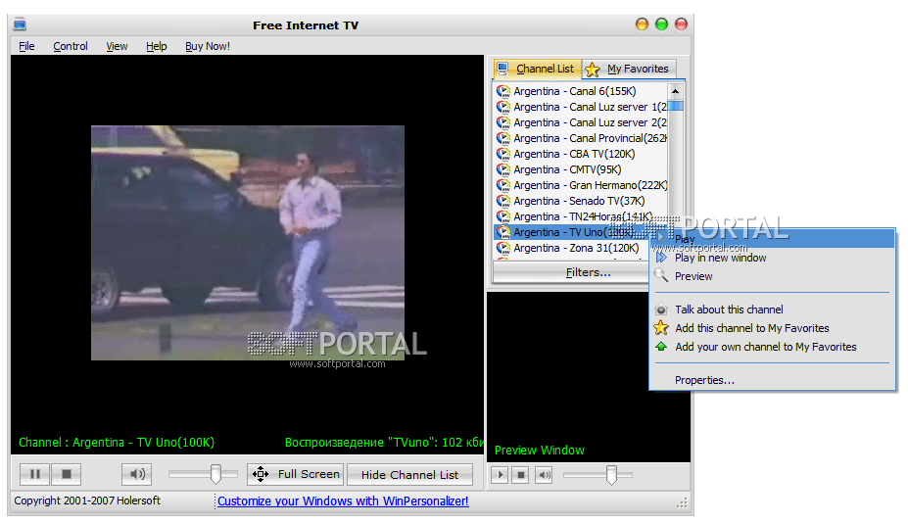Choose Add this channel to My Favorites
This screenshot has height=524, width=908.
coord(773,328)
